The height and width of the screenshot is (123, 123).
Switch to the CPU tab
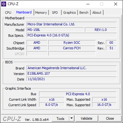coord(8,13)
